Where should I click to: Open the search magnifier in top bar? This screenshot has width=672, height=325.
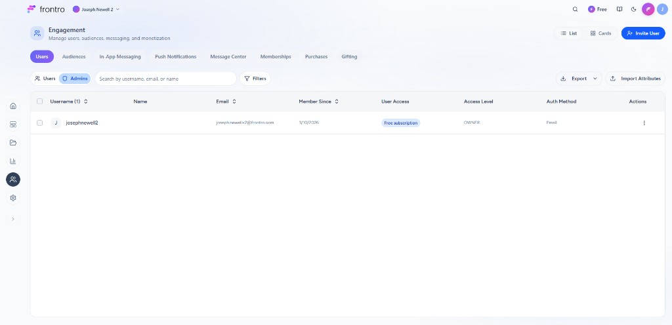coord(575,9)
